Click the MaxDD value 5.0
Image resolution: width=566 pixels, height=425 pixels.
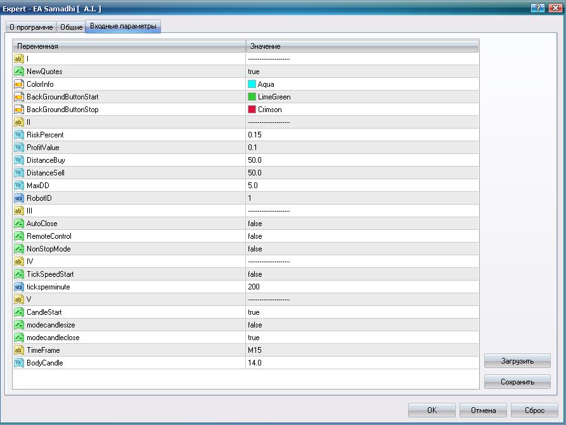pyautogui.click(x=253, y=186)
